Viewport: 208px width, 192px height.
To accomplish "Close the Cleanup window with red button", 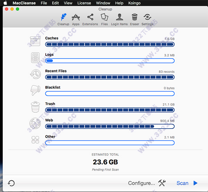I will (x=7, y=9).
